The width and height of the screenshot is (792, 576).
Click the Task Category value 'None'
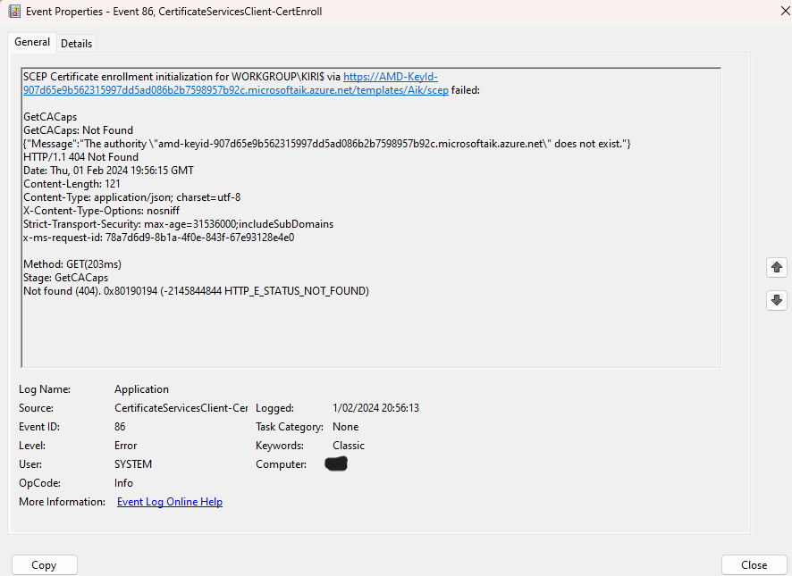[x=345, y=427]
